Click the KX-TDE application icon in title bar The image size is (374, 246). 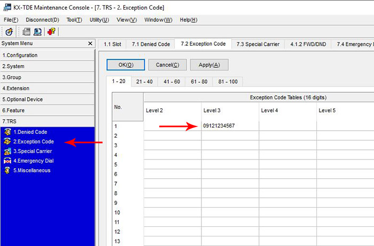click(x=7, y=7)
